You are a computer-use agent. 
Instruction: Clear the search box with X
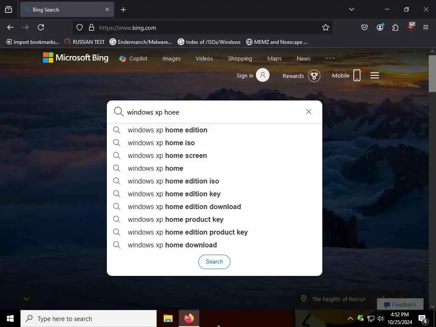(308, 112)
